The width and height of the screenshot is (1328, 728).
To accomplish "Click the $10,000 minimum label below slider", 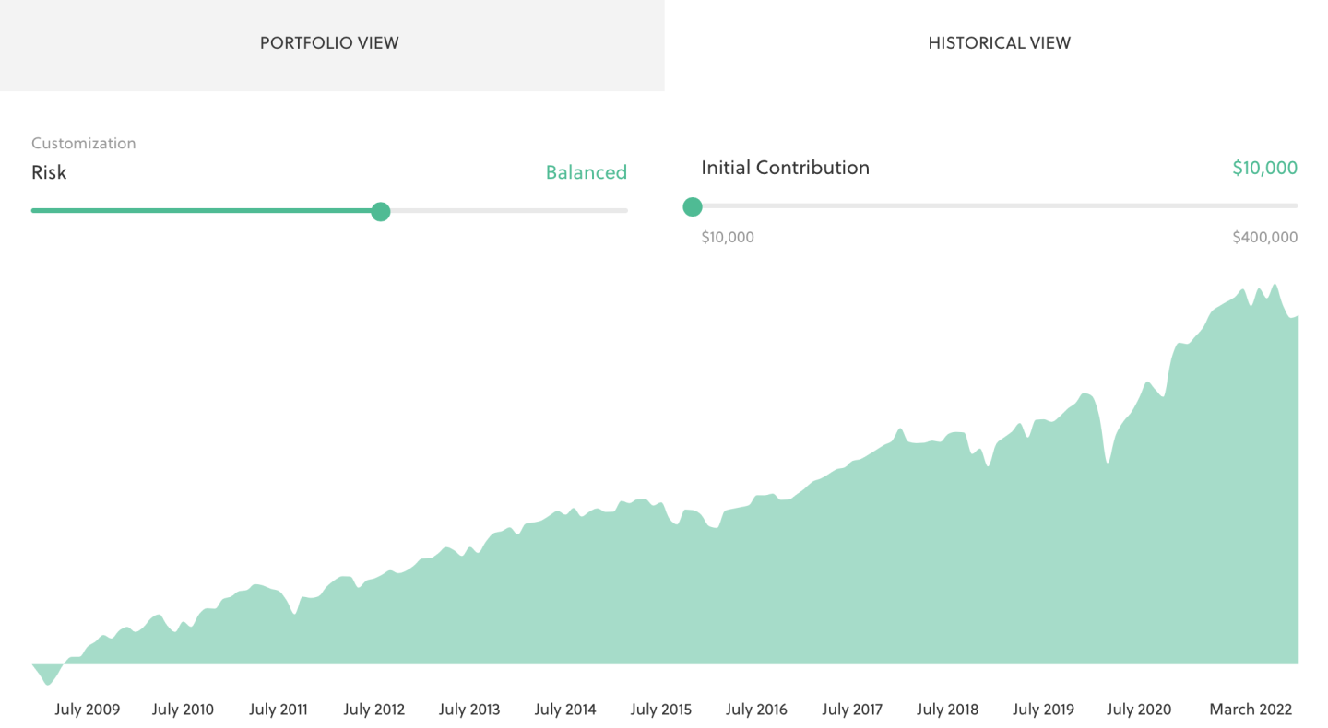I will 728,238.
